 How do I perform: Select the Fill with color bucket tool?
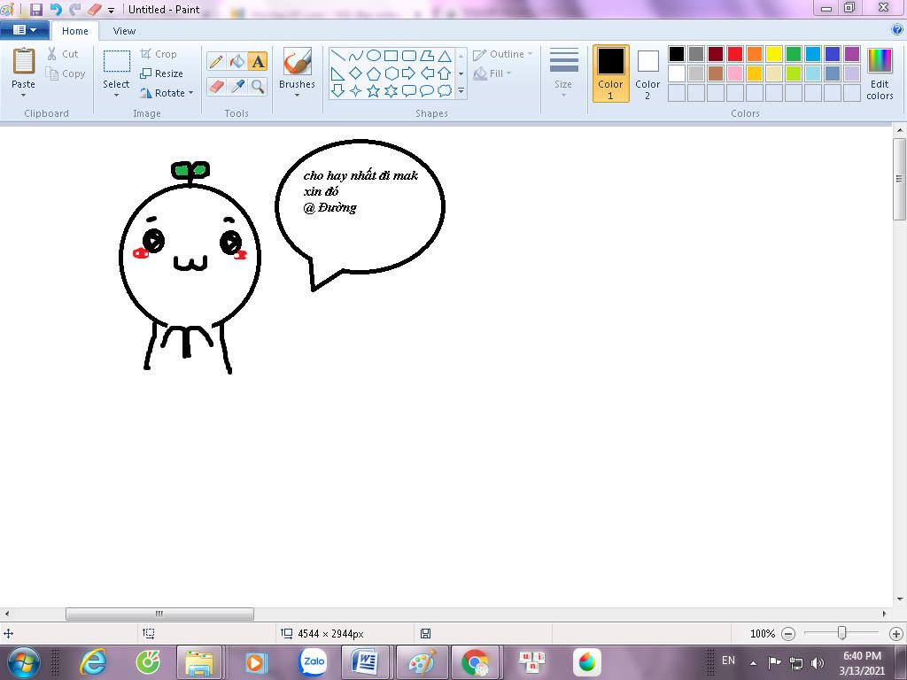pos(237,61)
